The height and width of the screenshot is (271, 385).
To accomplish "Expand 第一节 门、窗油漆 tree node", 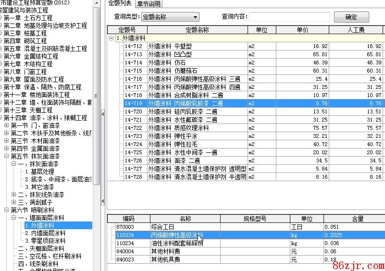I will (x=7, y=125).
